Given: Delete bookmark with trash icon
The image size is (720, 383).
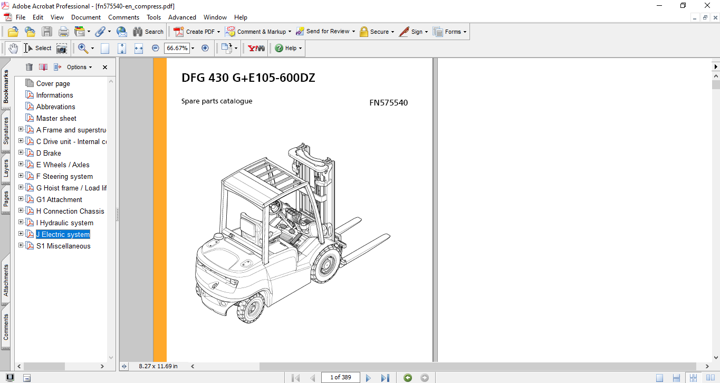Looking at the screenshot, I should [29, 67].
